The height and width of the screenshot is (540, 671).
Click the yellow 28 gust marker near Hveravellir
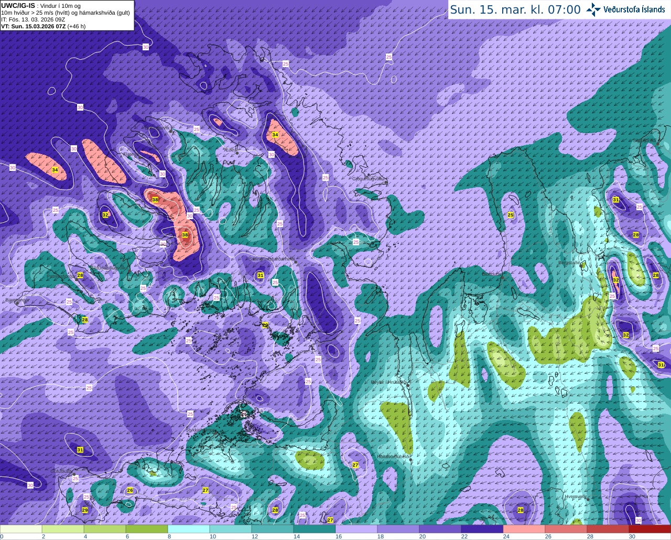pos(521,510)
